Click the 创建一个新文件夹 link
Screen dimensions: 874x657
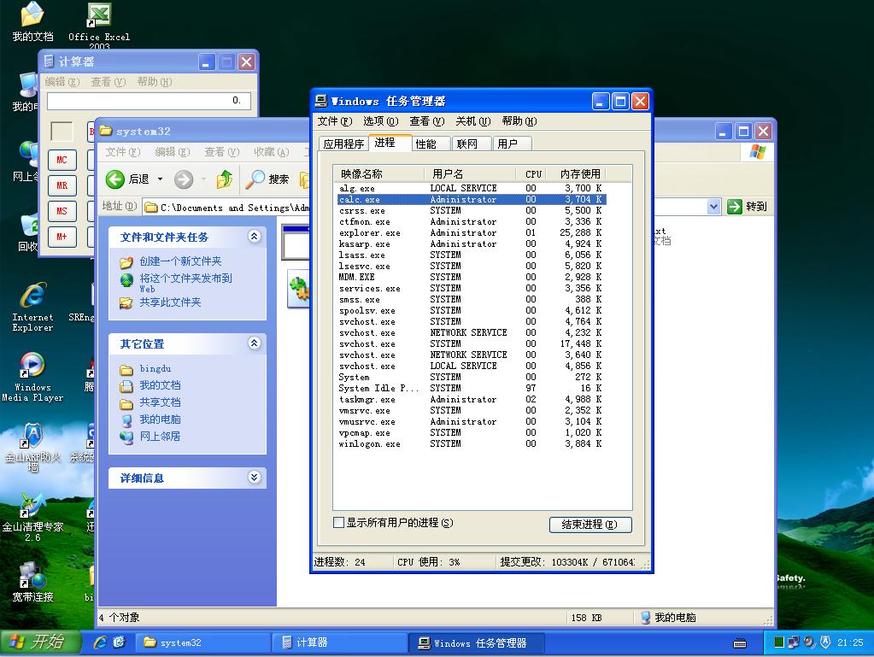[x=180, y=261]
